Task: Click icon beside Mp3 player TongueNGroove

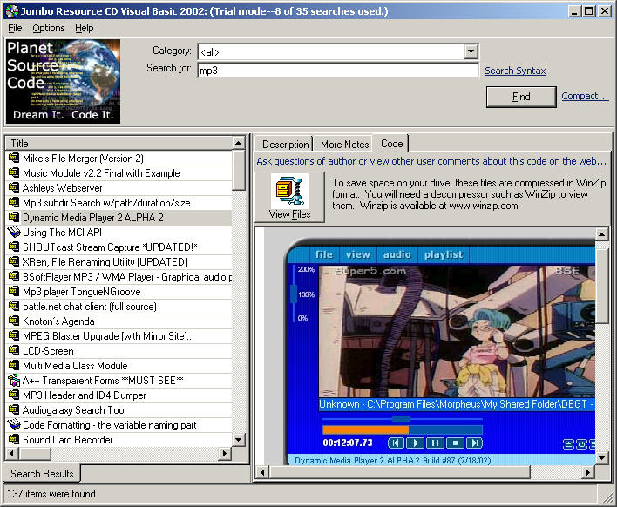Action: point(14,292)
